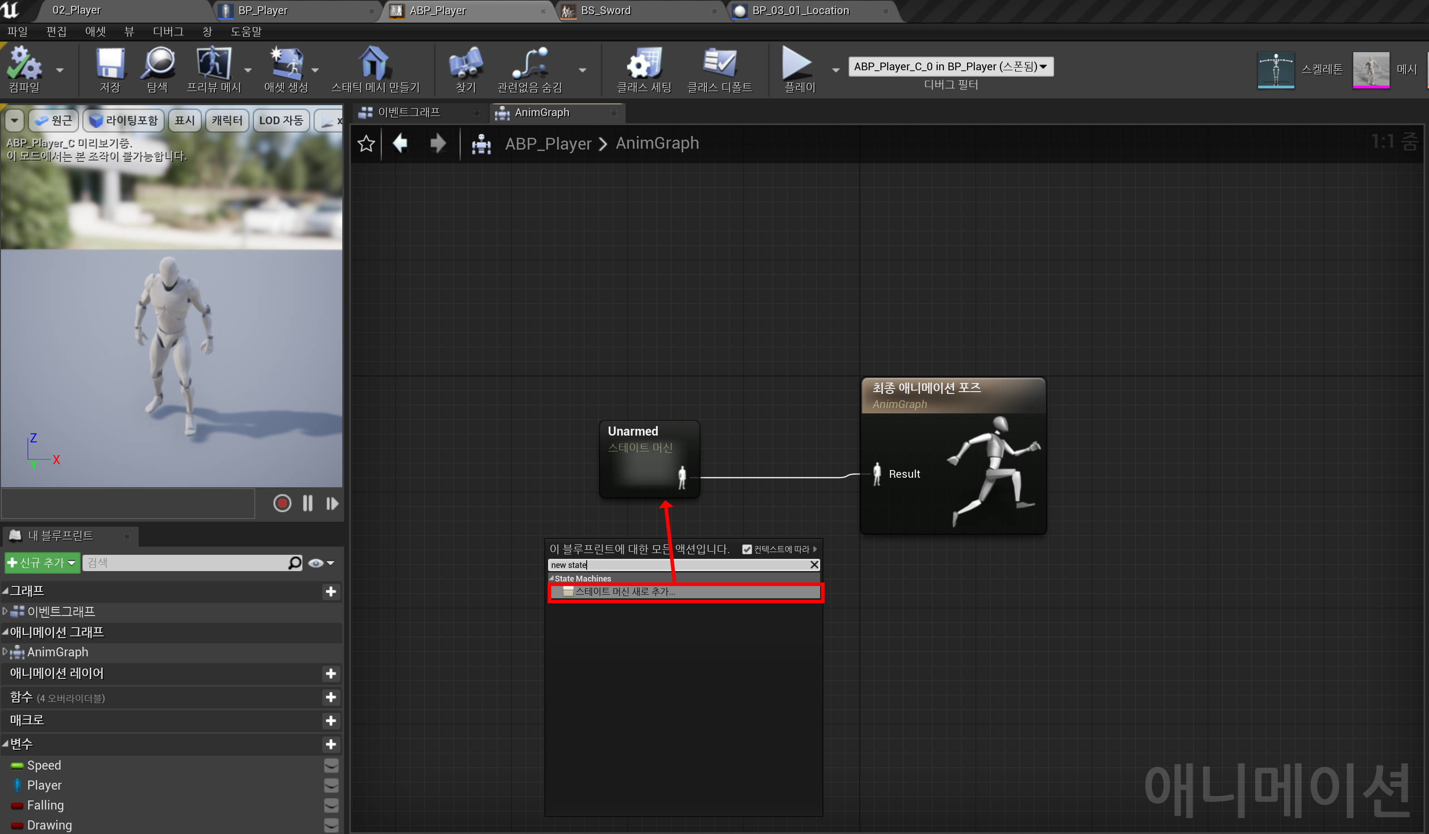Select the Unarmed state machine node

click(x=649, y=459)
